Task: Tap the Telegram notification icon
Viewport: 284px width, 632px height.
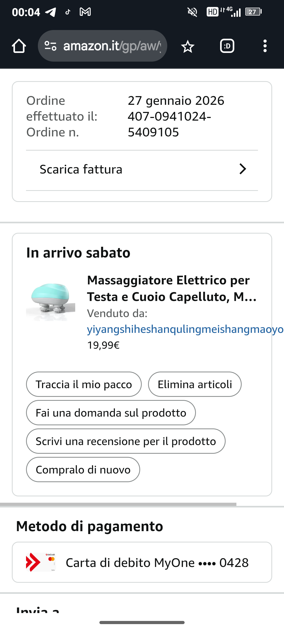Action: point(50,12)
